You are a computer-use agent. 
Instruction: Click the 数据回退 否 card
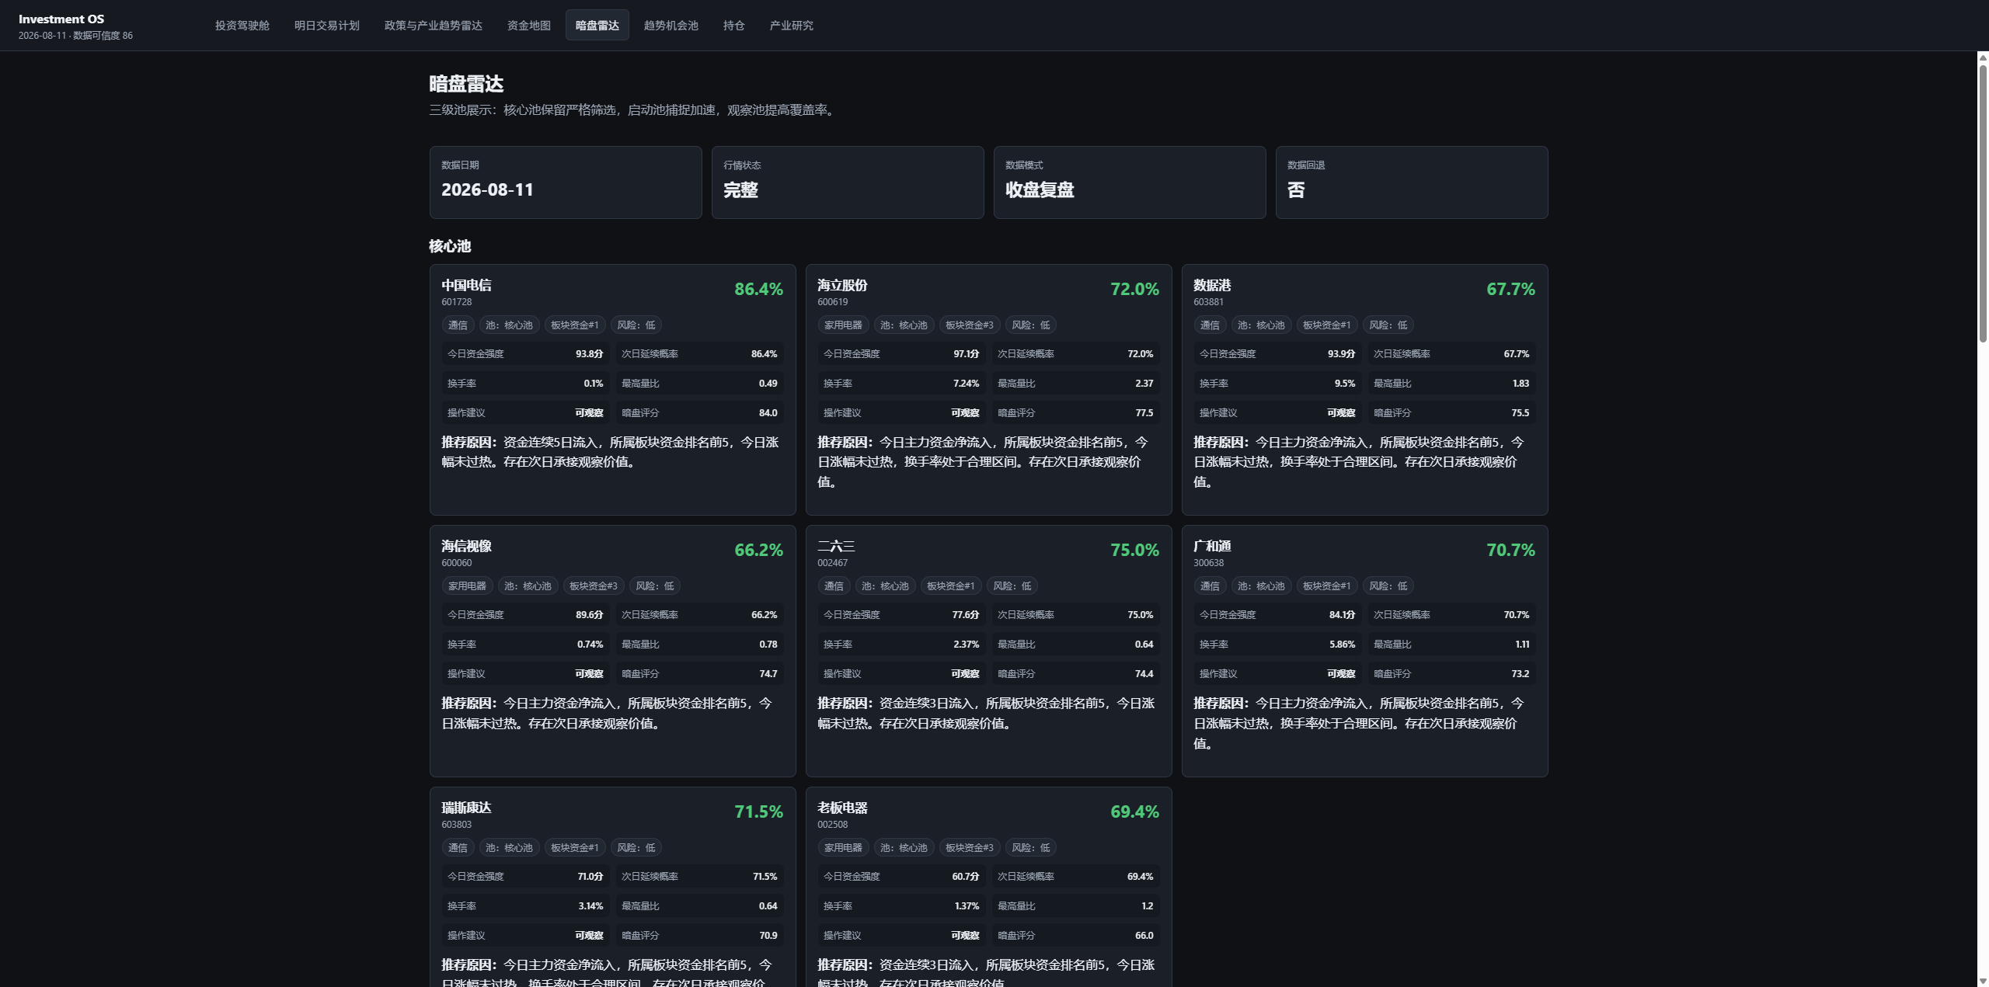(x=1412, y=182)
